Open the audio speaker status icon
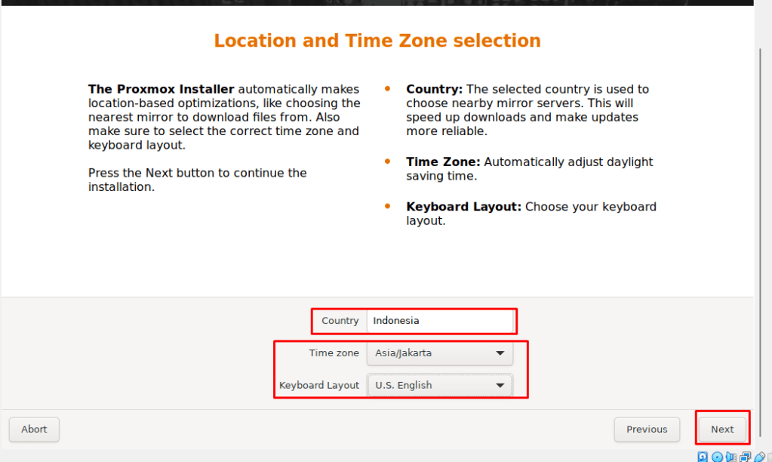Screen dimensions: 772x462 pyautogui.click(x=731, y=457)
